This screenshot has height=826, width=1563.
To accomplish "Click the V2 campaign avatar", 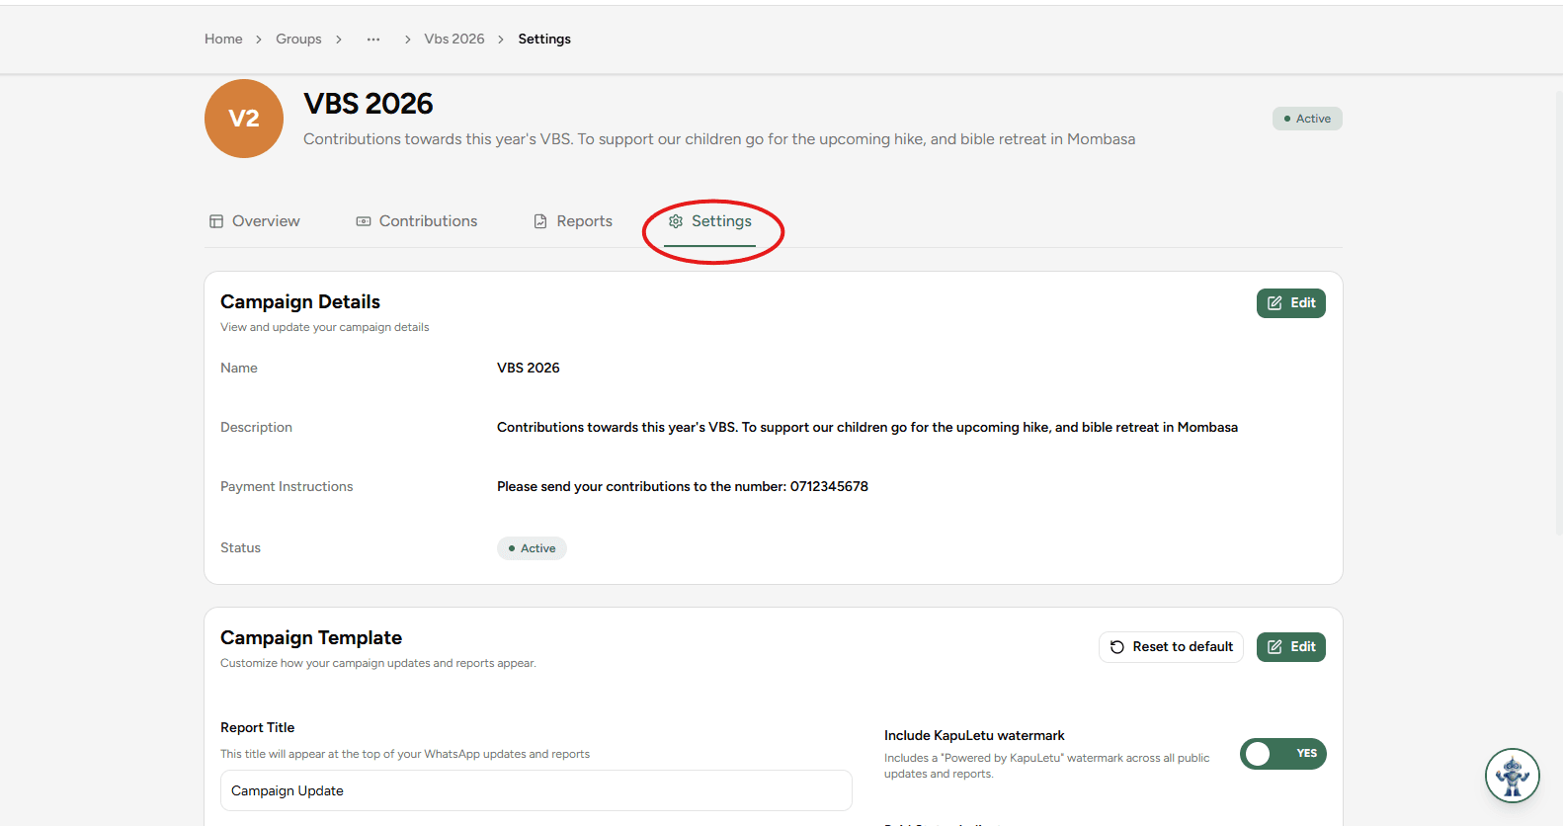I will 244,119.
